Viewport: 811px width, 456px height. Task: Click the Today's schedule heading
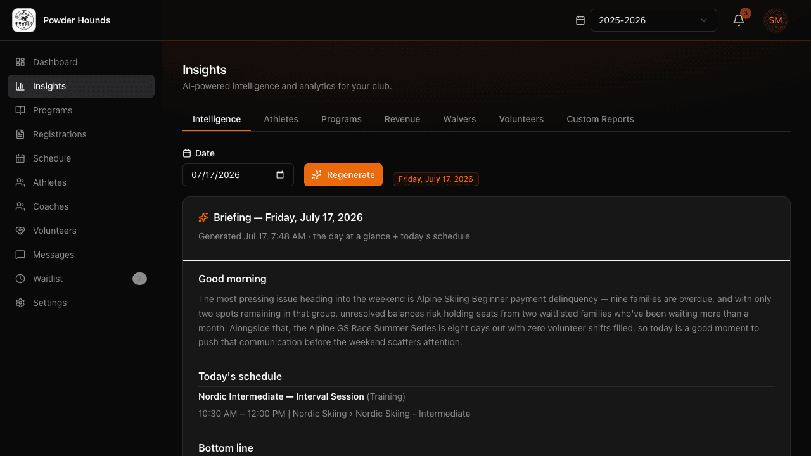click(240, 376)
